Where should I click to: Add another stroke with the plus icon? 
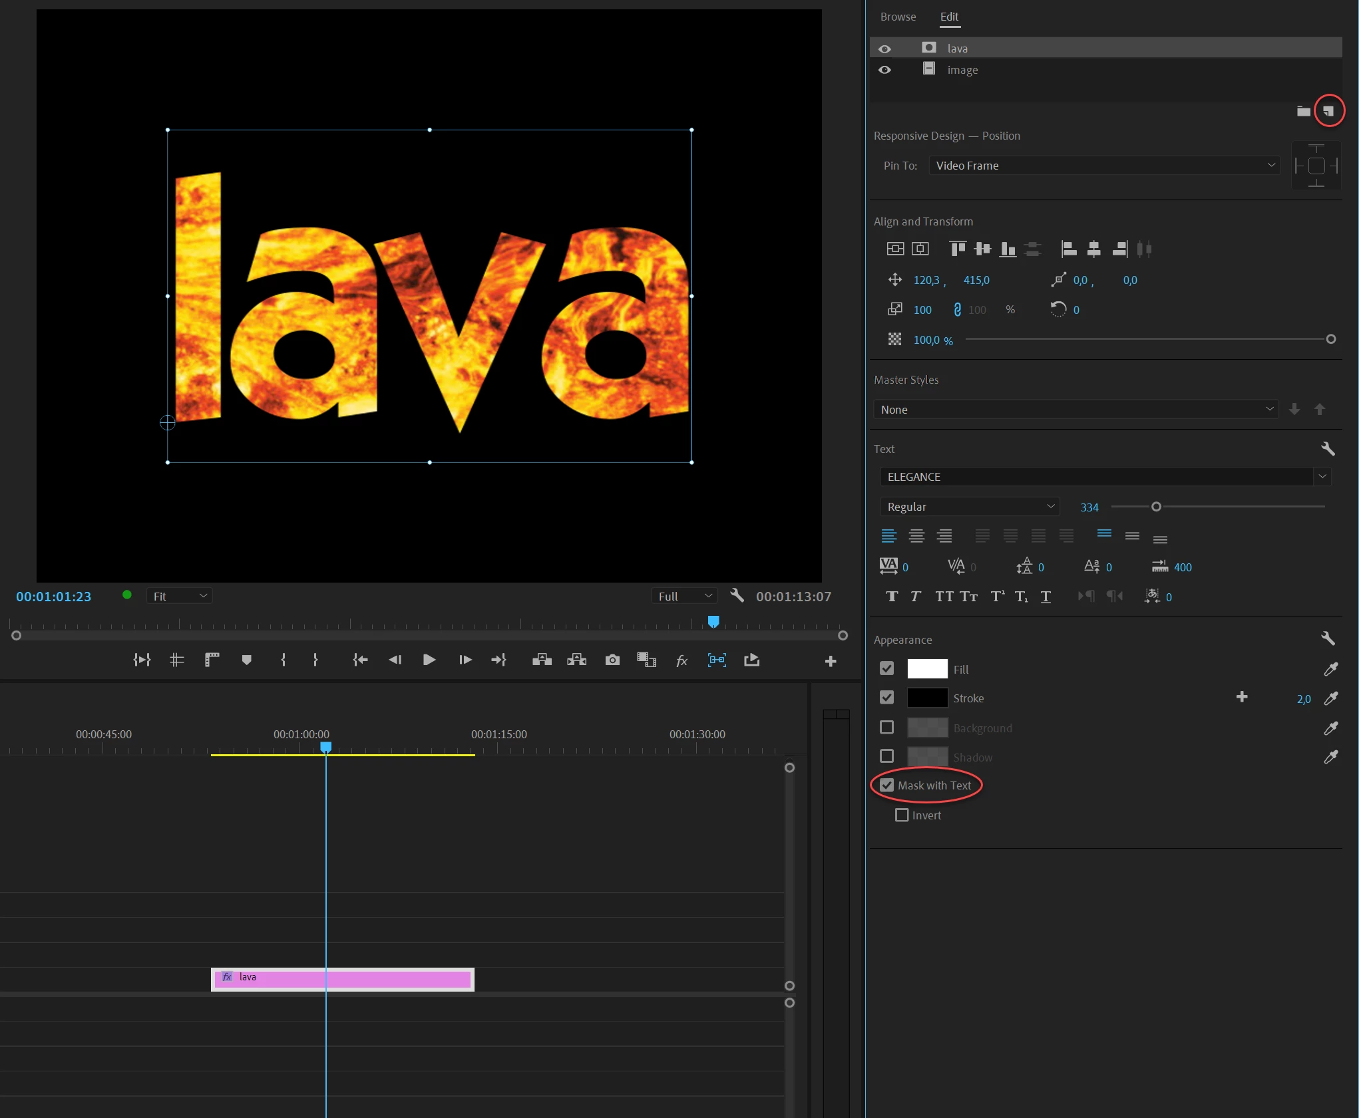point(1242,697)
